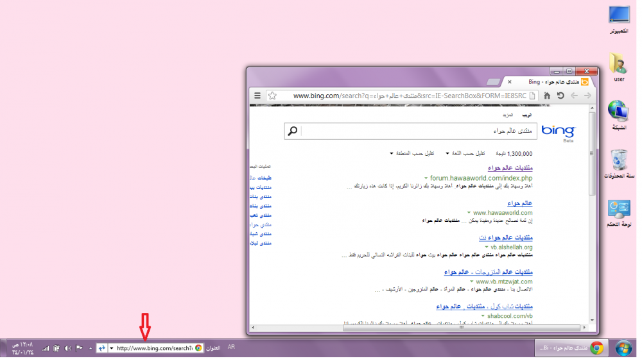The height and width of the screenshot is (359, 642).
Task: Click the volume speaker icon in tray
Action: [67, 348]
